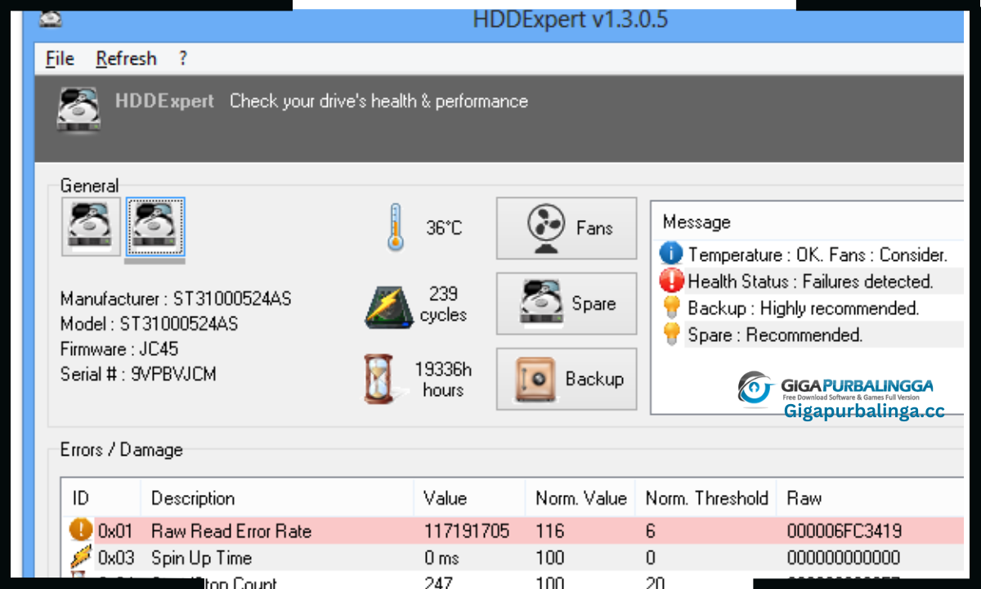This screenshot has width=981, height=589.
Task: Select message 'Backup : Highly recommended.'
Action: click(804, 308)
